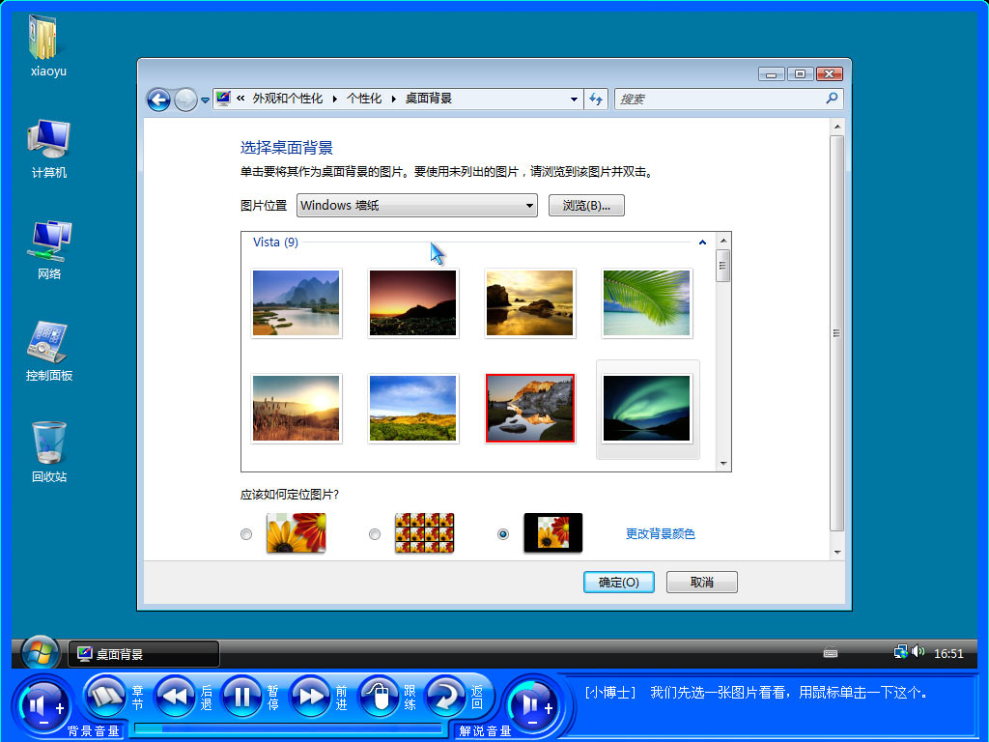Select the red sunset silhouette wallpaper
The image size is (989, 742).
pos(413,303)
